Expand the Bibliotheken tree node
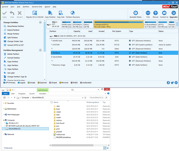Viewport: 179px width, 151px height. (4, 109)
